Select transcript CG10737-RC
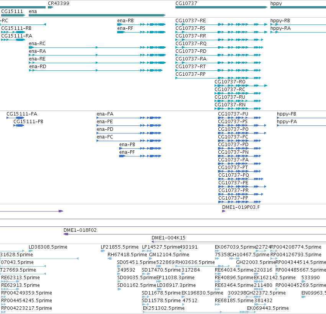 [x=238, y=93]
